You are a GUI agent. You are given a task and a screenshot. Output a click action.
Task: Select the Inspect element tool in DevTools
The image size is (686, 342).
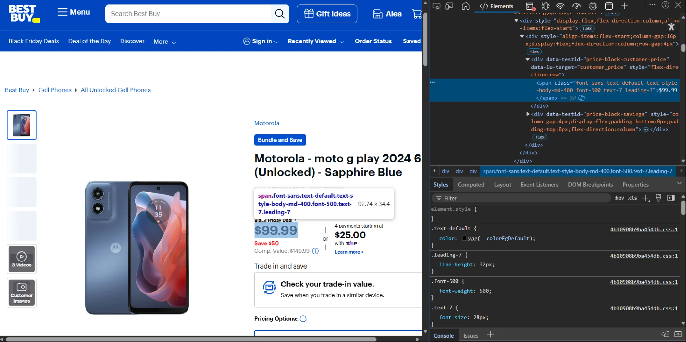437,6
